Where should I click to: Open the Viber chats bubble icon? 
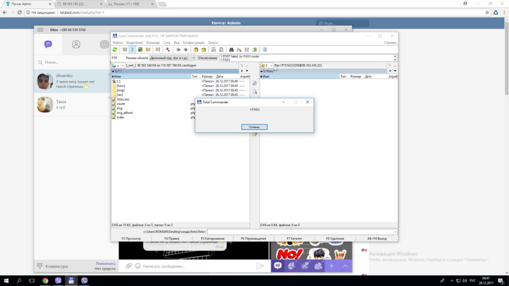click(x=48, y=44)
